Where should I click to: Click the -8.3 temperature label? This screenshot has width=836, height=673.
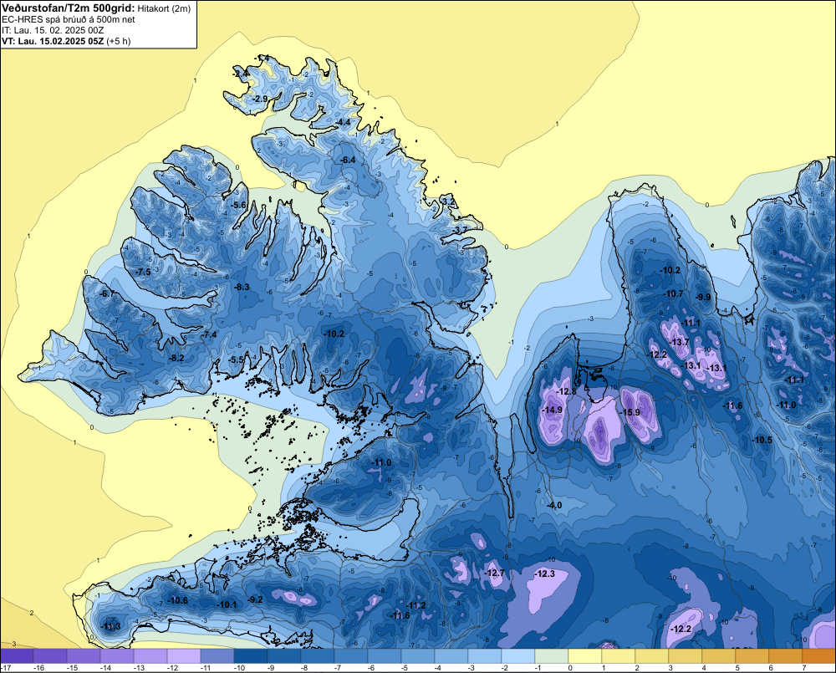242,287
